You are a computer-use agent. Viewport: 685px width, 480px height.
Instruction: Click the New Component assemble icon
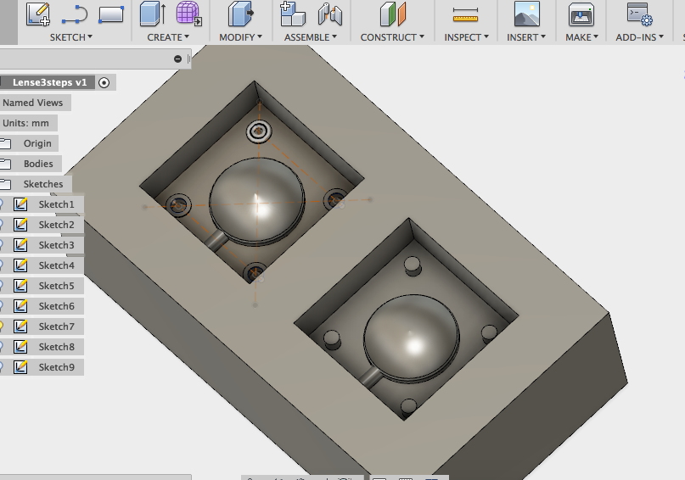point(292,14)
